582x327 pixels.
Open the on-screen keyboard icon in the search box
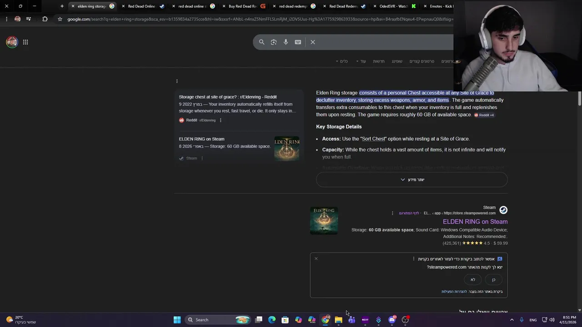[298, 42]
